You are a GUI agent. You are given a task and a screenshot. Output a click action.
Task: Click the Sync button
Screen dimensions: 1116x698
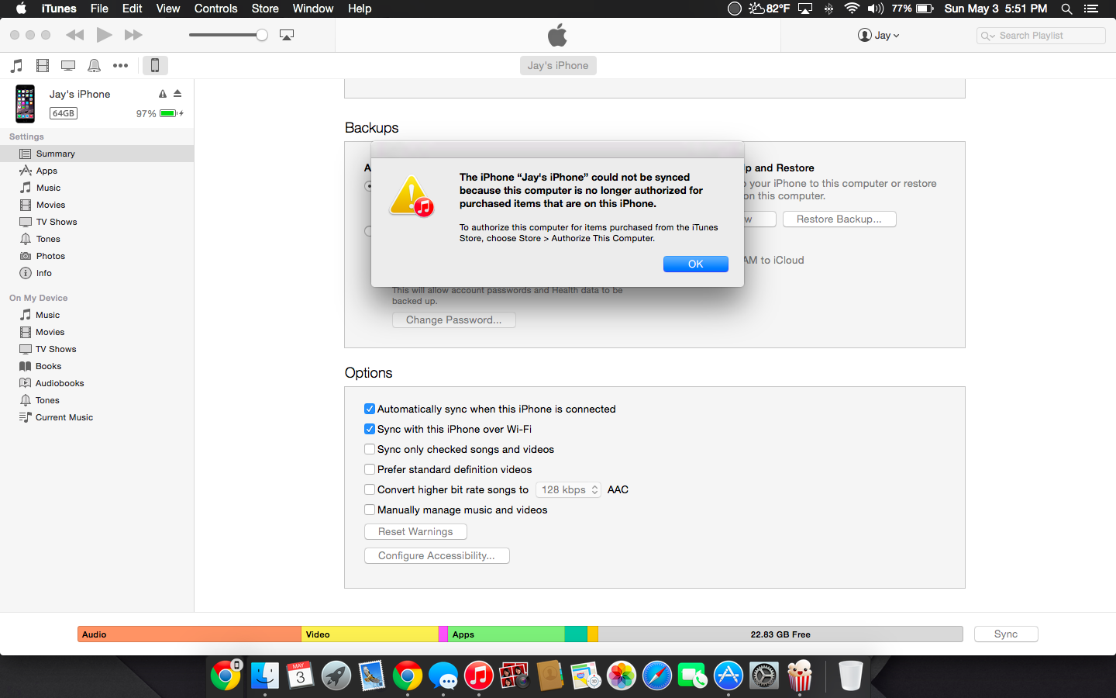point(1006,634)
